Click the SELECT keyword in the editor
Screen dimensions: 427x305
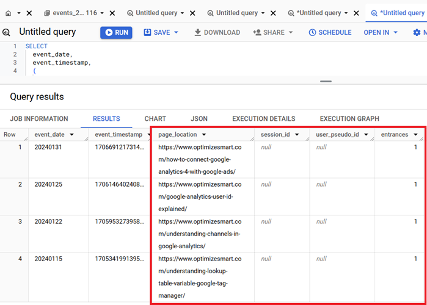(37, 46)
